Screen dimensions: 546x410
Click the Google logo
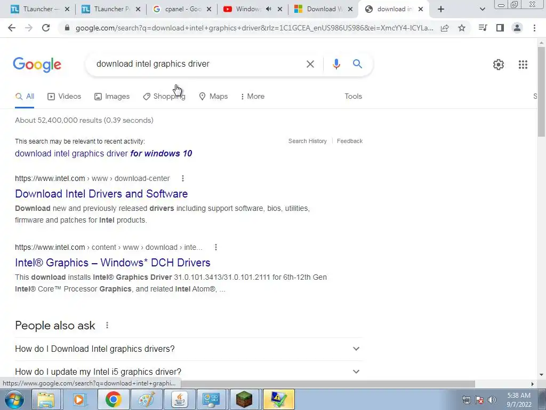coord(37,65)
